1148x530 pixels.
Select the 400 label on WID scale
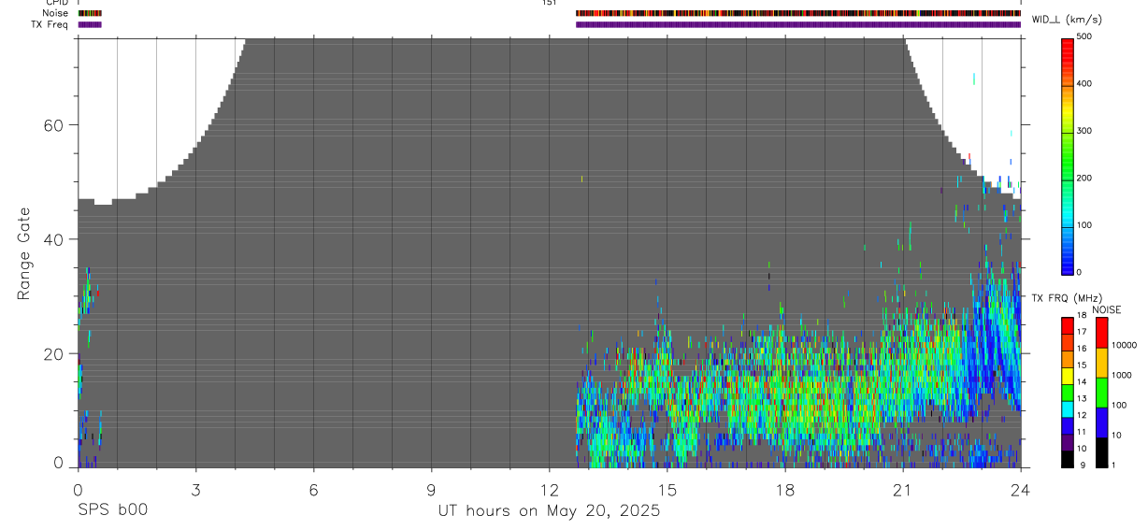[x=1085, y=83]
